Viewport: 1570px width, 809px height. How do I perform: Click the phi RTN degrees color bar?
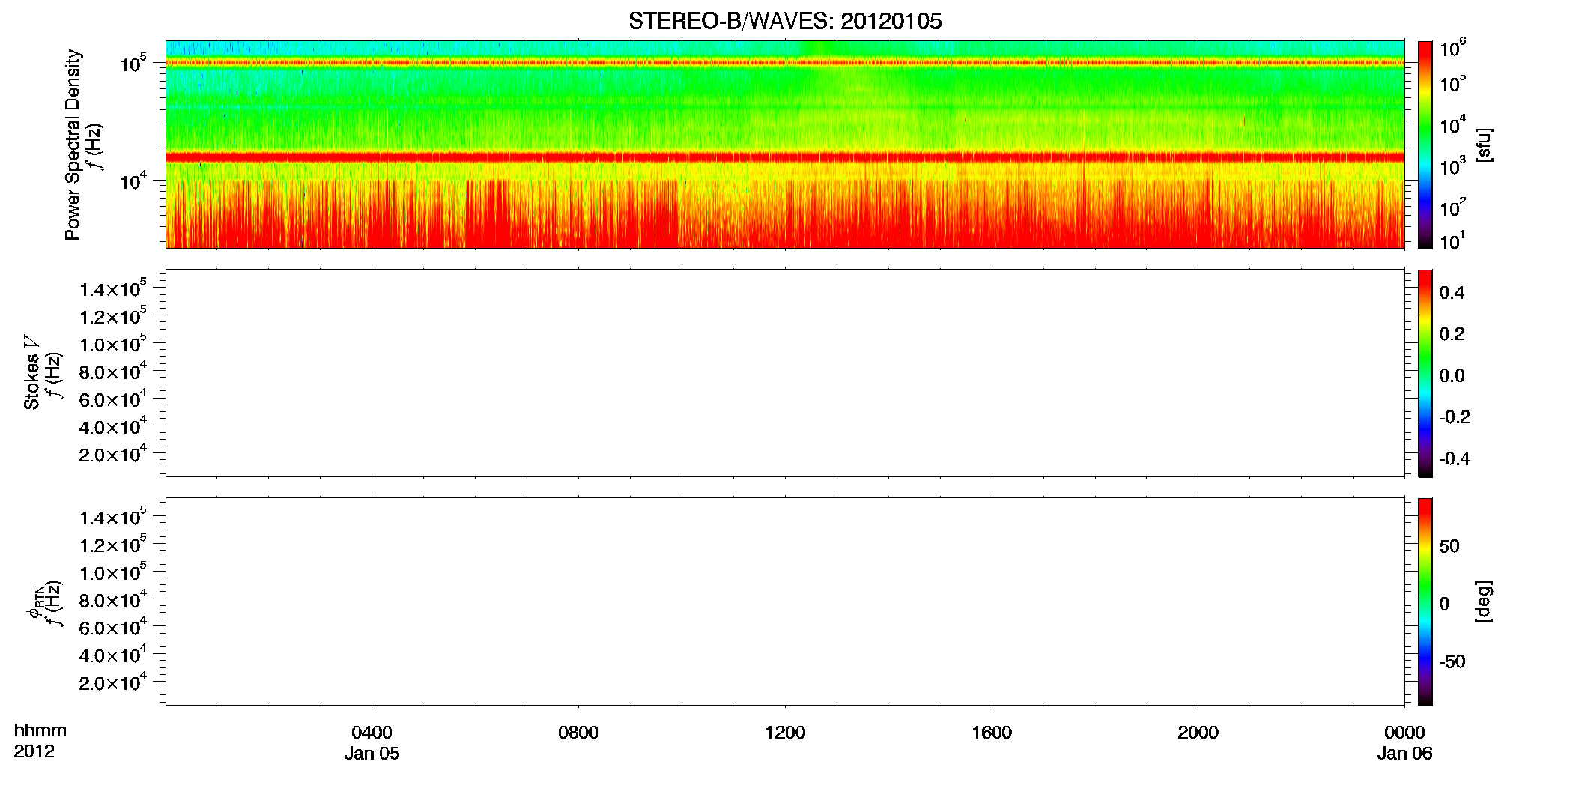(1425, 602)
